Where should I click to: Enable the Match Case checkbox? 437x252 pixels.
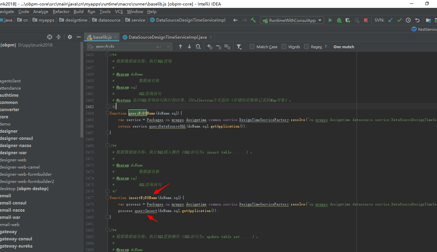click(252, 47)
